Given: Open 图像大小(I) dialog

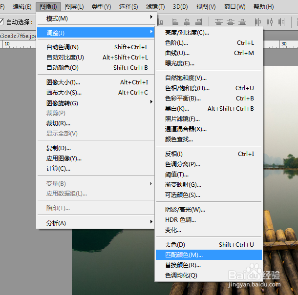Looking at the screenshot, I should click(x=96, y=82).
